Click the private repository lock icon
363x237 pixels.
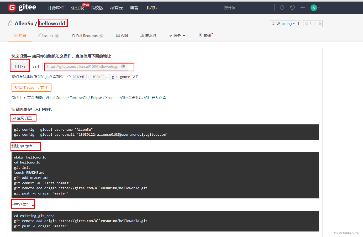[10, 23]
